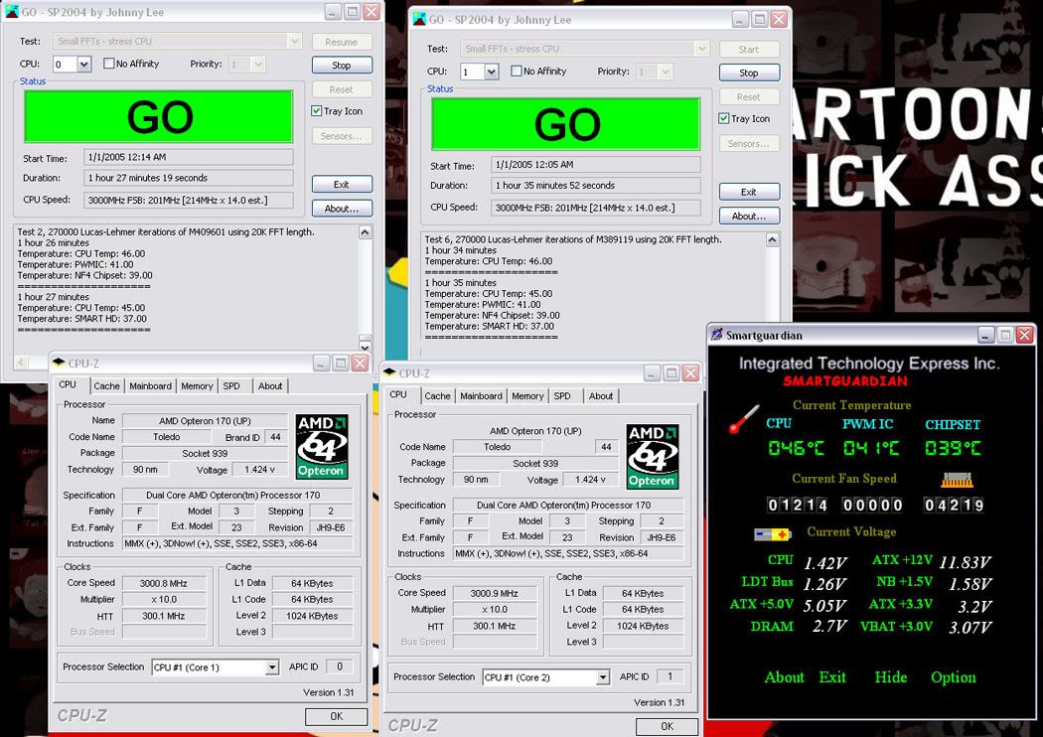
Task: Click the CPU temperature reading "046°C" in Smartguardian
Action: (797, 448)
